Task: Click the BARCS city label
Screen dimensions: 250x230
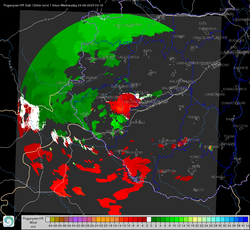Action: point(141,178)
